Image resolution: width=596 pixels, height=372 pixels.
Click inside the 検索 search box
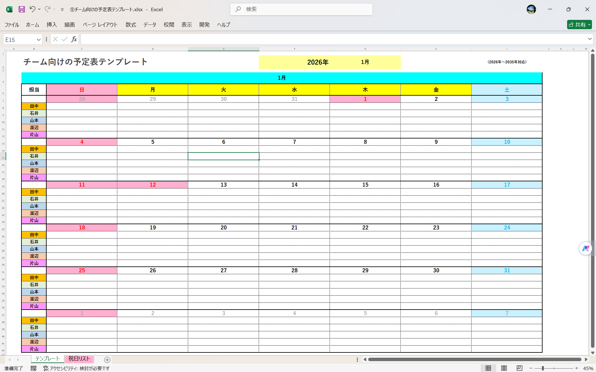pyautogui.click(x=301, y=9)
